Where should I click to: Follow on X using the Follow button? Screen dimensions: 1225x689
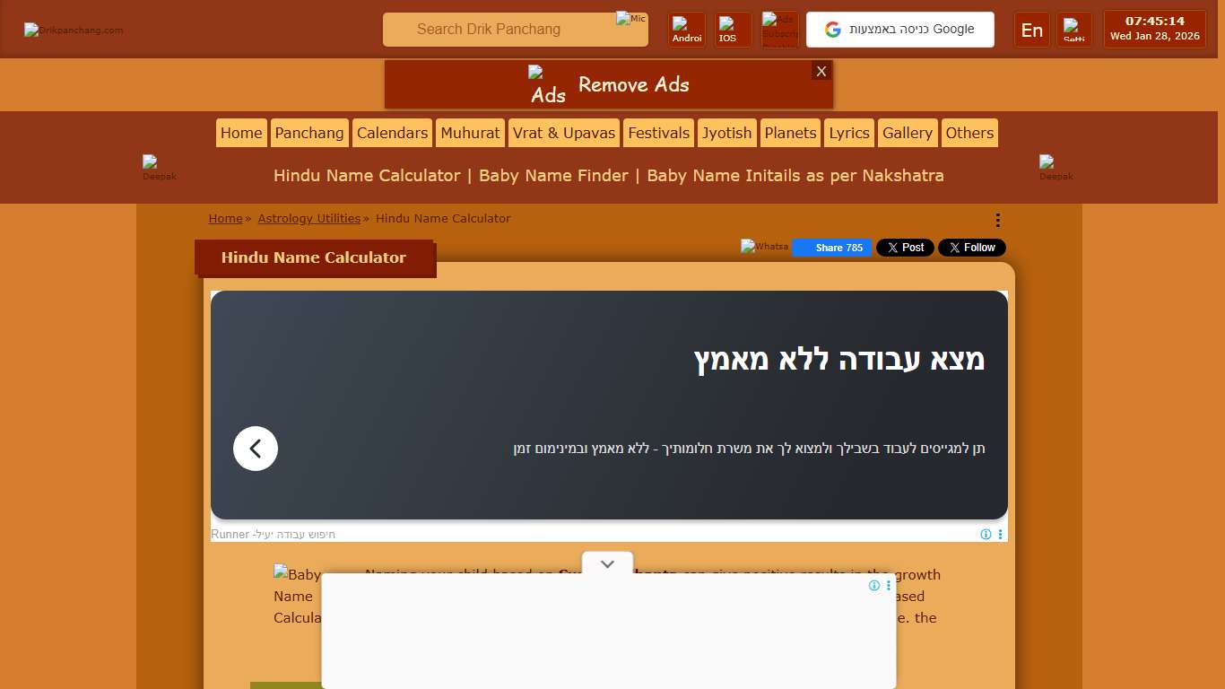971,248
